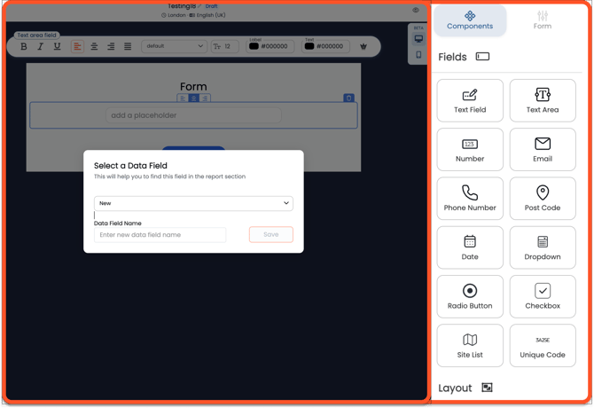Add the Unique Code field
Viewport: 594px width, 408px height.
tap(542, 345)
